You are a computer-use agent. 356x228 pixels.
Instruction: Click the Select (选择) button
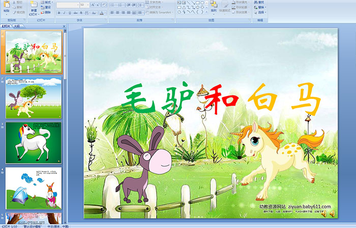point(261,13)
